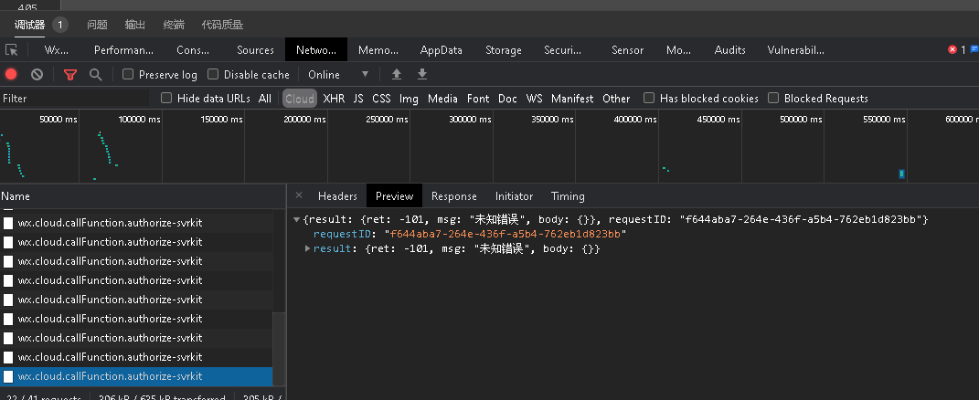
Task: Click the export HAR download arrow
Action: click(422, 75)
